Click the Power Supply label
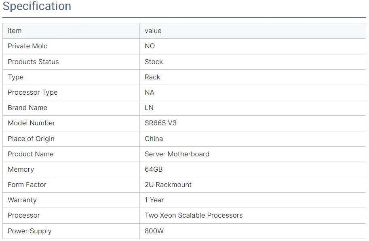This screenshot has width=369, height=241. pos(30,231)
